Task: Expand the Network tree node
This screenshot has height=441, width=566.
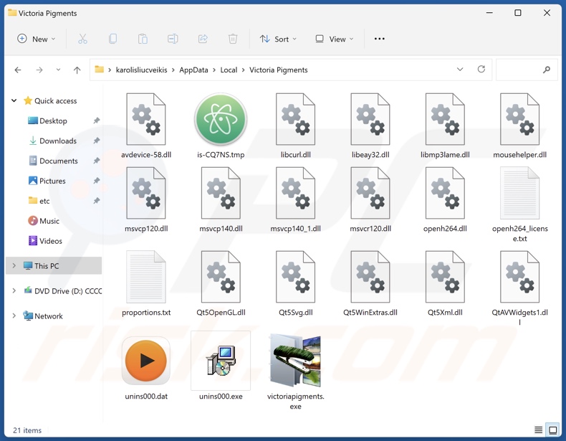Action: coord(14,316)
